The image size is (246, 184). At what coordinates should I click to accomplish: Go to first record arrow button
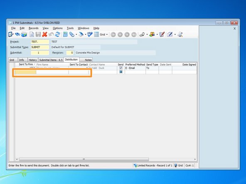tap(113, 34)
